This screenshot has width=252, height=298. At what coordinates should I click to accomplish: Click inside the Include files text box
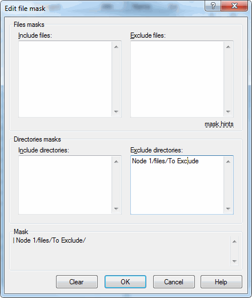pos(65,79)
